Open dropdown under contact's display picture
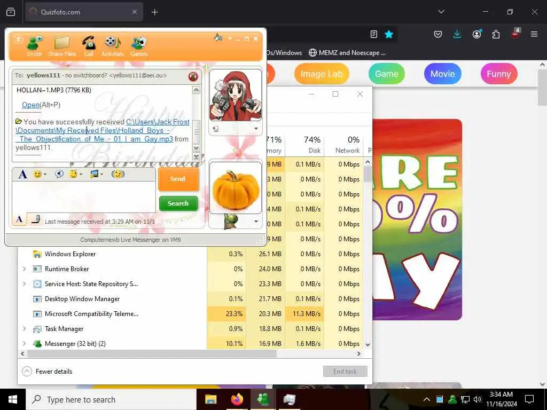The width and height of the screenshot is (547, 410). pos(256,128)
